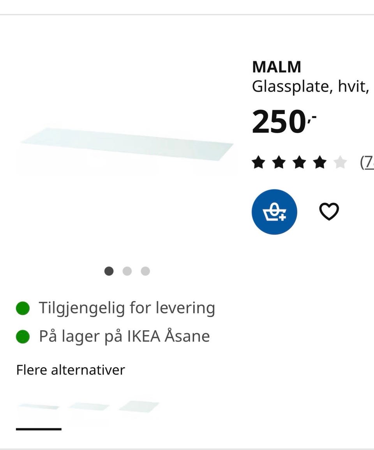Click the 'Glassplate, hvit' subtitle
Screen dimensions: 374x450
click(311, 86)
